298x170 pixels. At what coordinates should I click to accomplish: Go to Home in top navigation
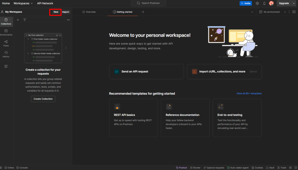click(6, 3)
